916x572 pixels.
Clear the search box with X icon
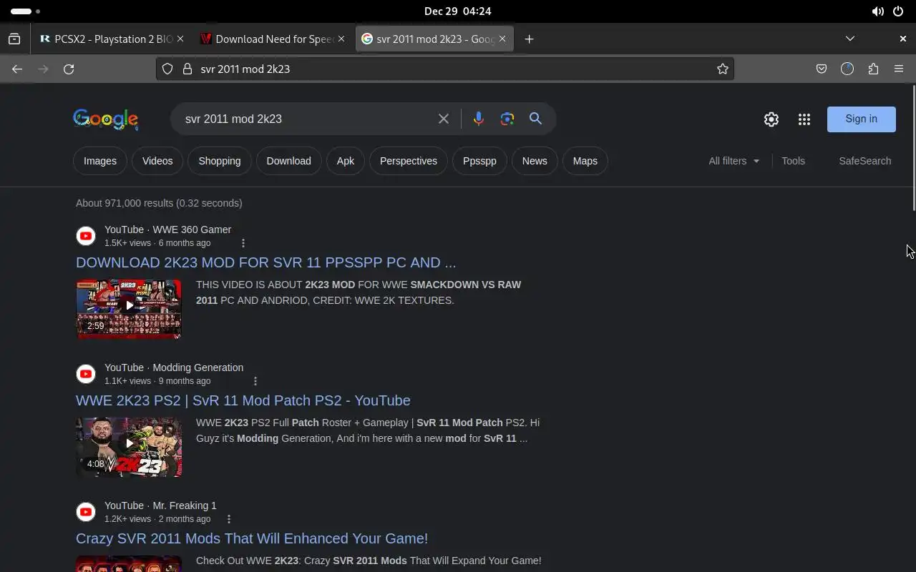tap(444, 119)
